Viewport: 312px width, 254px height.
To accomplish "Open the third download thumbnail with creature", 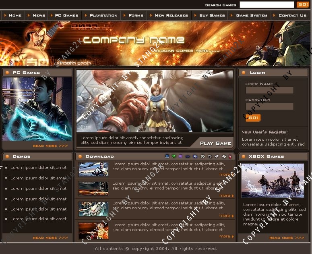I will [93, 209].
